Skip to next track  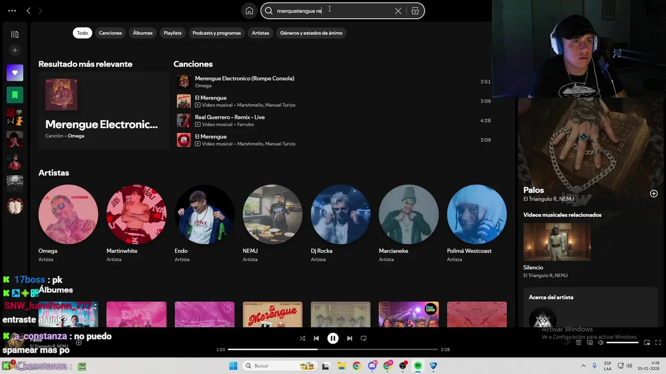[x=350, y=338]
